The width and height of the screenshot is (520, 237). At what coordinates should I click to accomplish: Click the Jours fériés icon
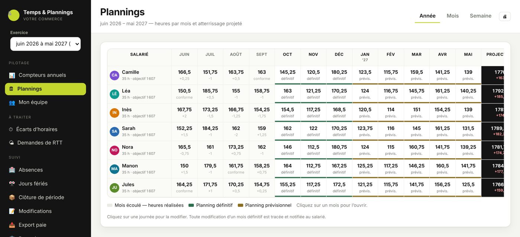[12, 184]
